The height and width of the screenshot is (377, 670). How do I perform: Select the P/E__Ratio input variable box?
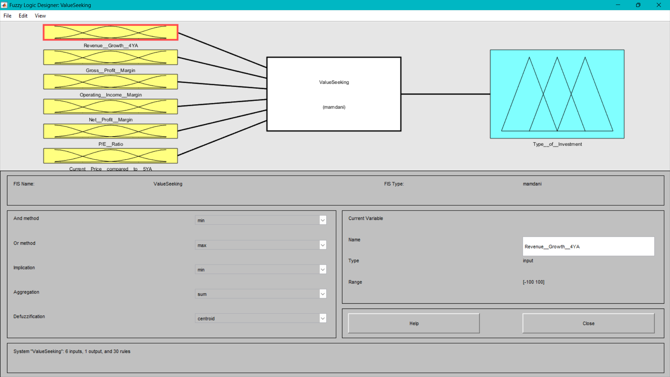(110, 131)
